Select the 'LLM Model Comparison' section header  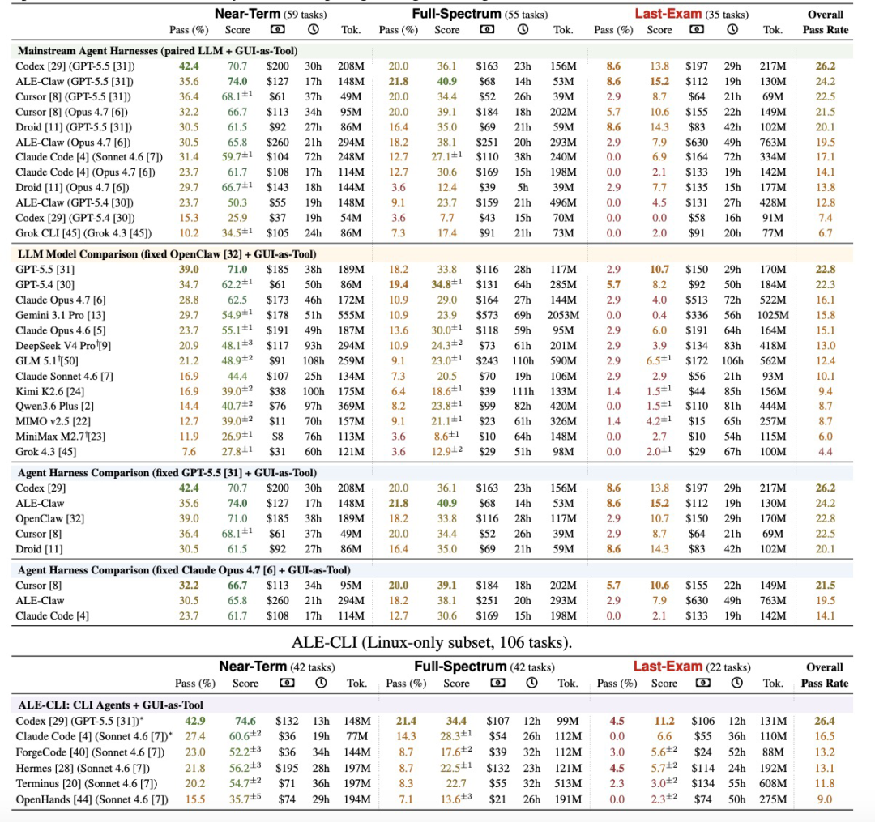pyautogui.click(x=167, y=254)
